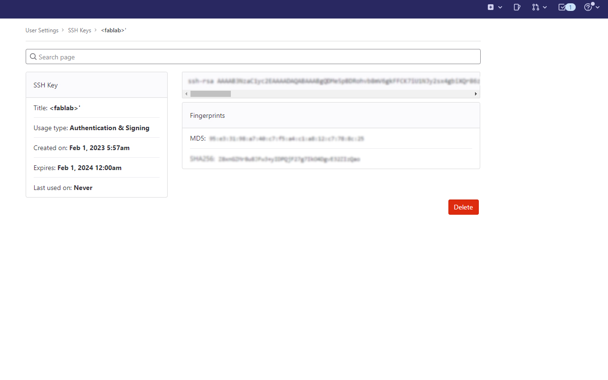Click the Fingerprints card header
This screenshot has height=380, width=608.
click(x=331, y=115)
